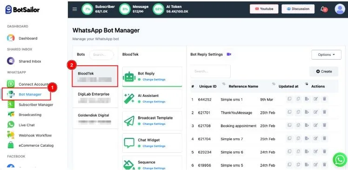Open eCommerce Catalog in the sidebar
348x170 pixels.
[x=36, y=146]
